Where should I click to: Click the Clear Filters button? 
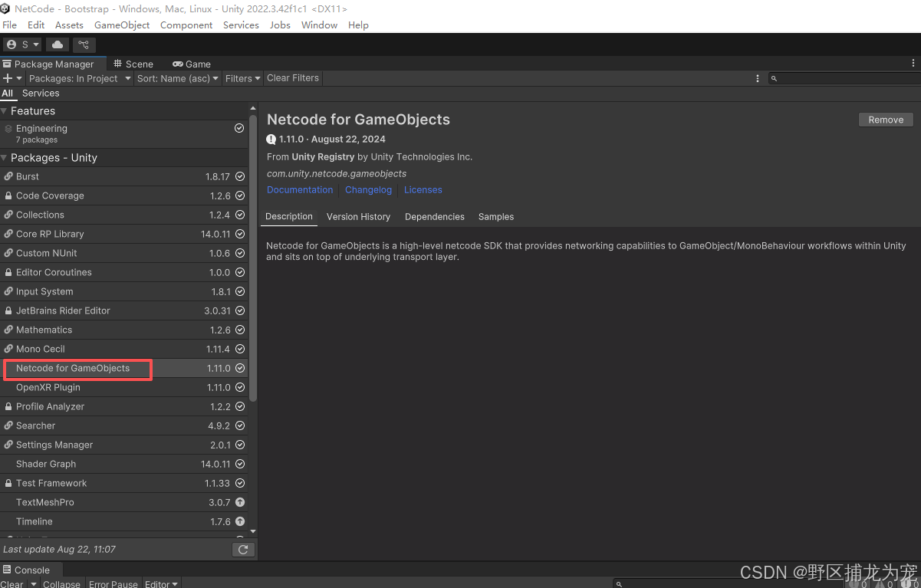(x=293, y=78)
